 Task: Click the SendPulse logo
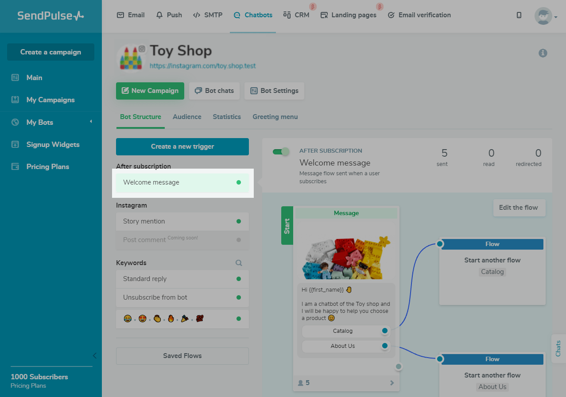tap(50, 16)
